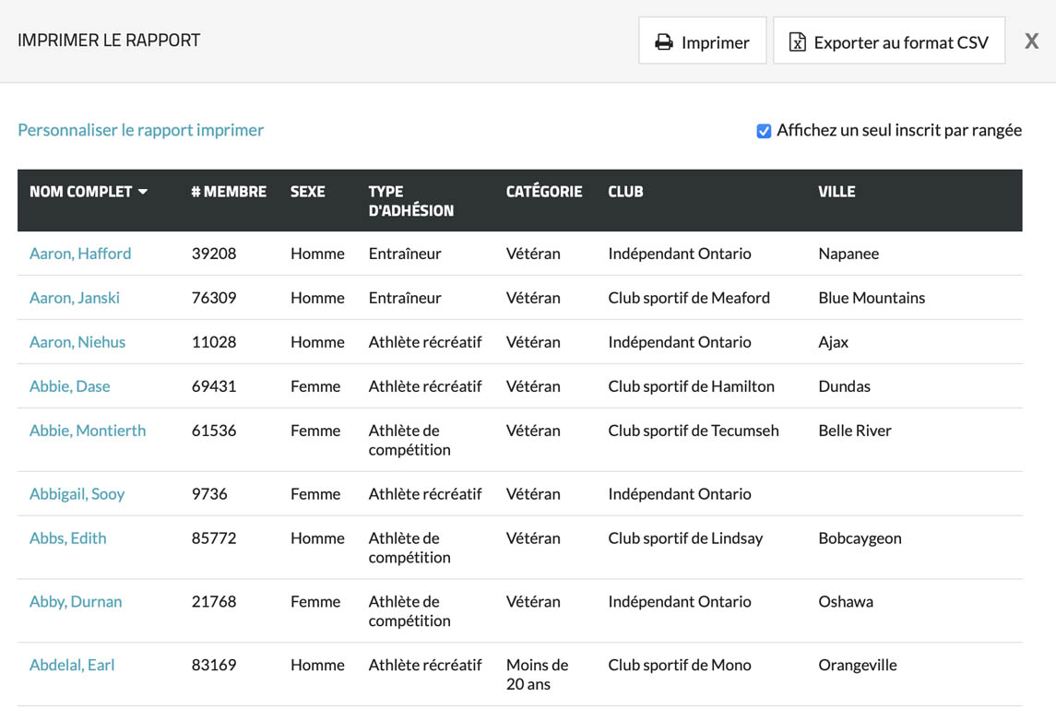Toggle sort arrow beside Nom complet
The width and height of the screenshot is (1056, 709).
point(143,192)
